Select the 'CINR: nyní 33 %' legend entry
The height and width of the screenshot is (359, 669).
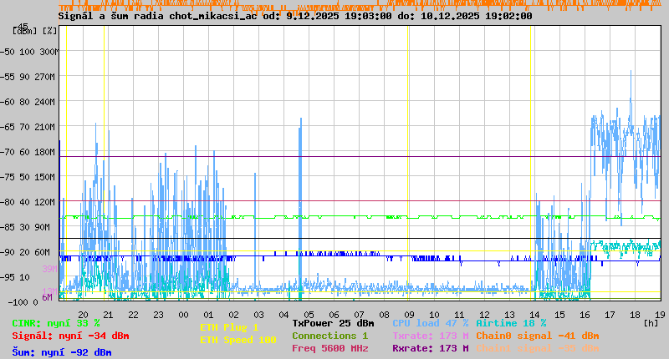click(x=56, y=323)
